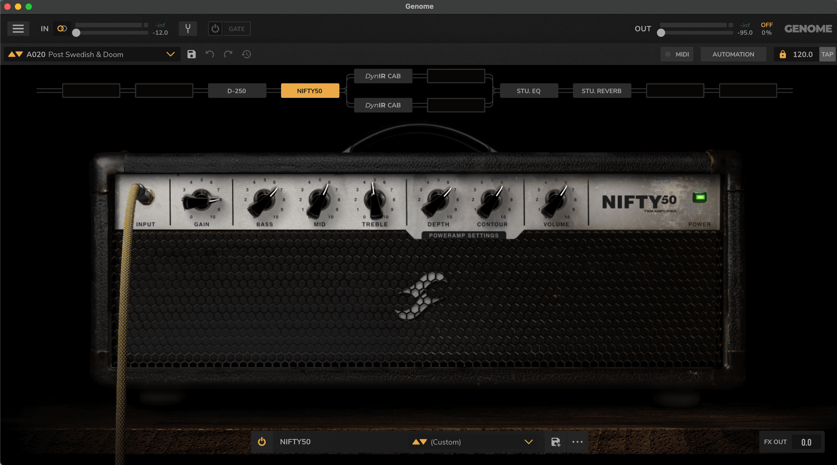Toggle the noise gate power button

click(215, 29)
